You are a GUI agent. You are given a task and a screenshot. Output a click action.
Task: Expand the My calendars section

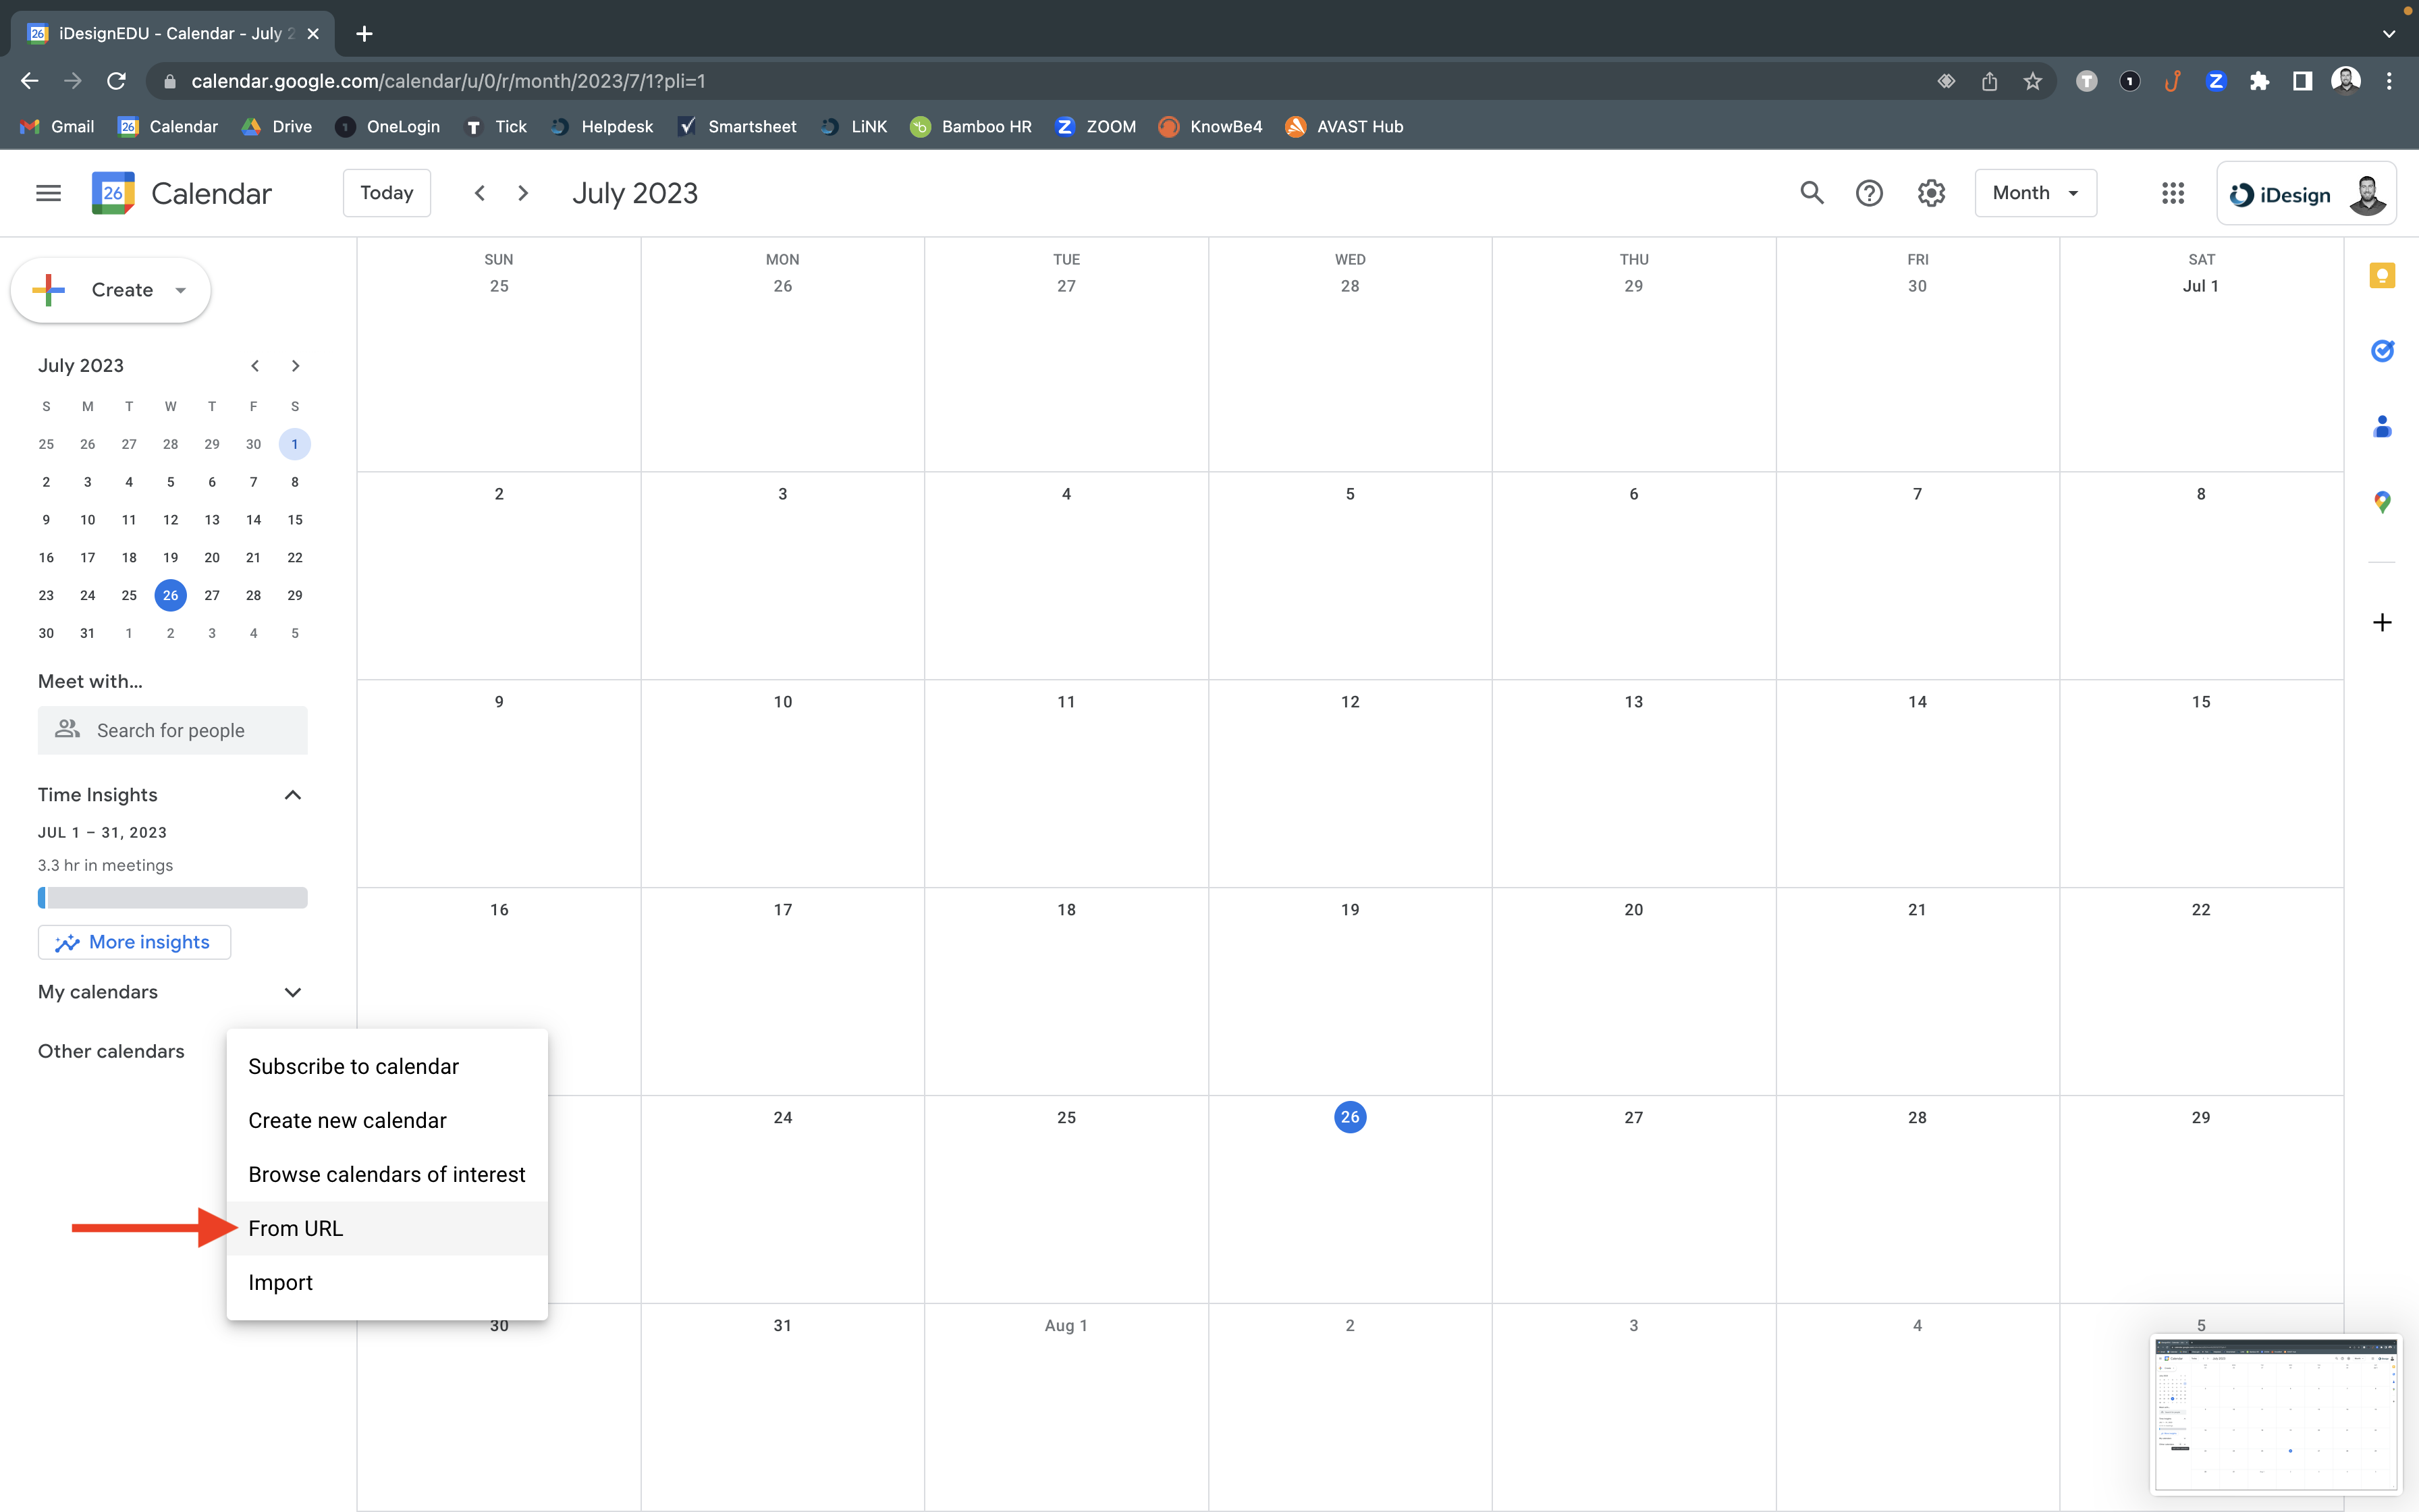(x=292, y=992)
